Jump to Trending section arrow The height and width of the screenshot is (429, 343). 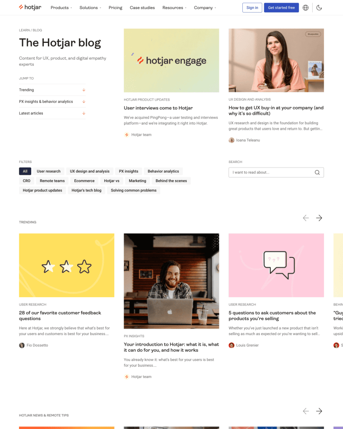click(83, 90)
